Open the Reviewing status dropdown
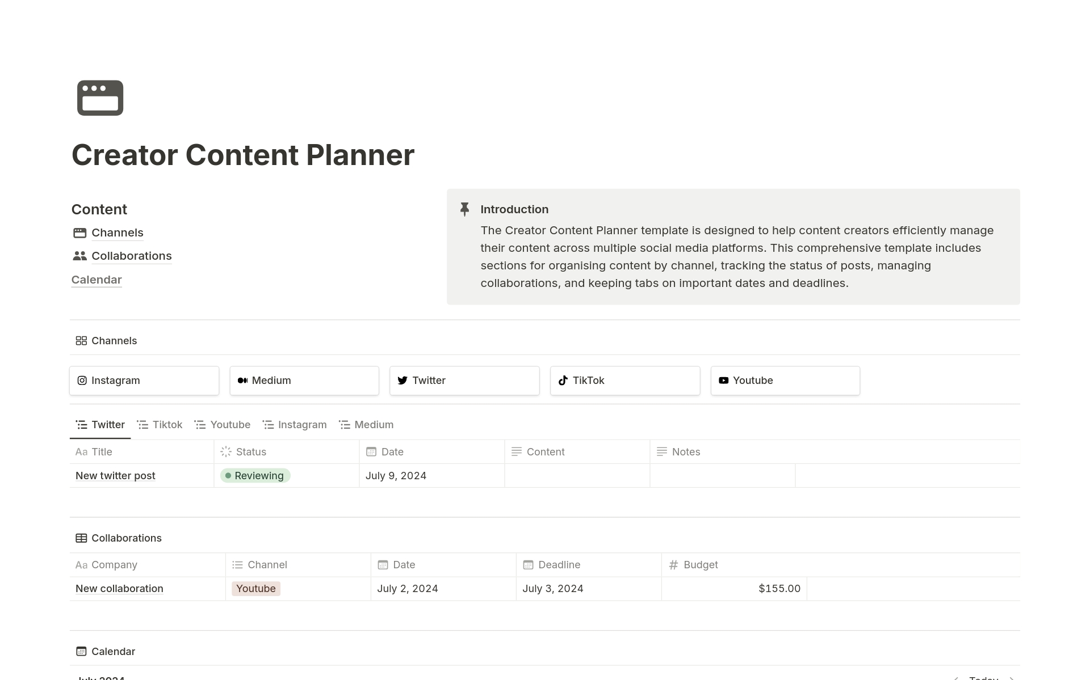Screen dimensions: 1090x680 (x=255, y=476)
